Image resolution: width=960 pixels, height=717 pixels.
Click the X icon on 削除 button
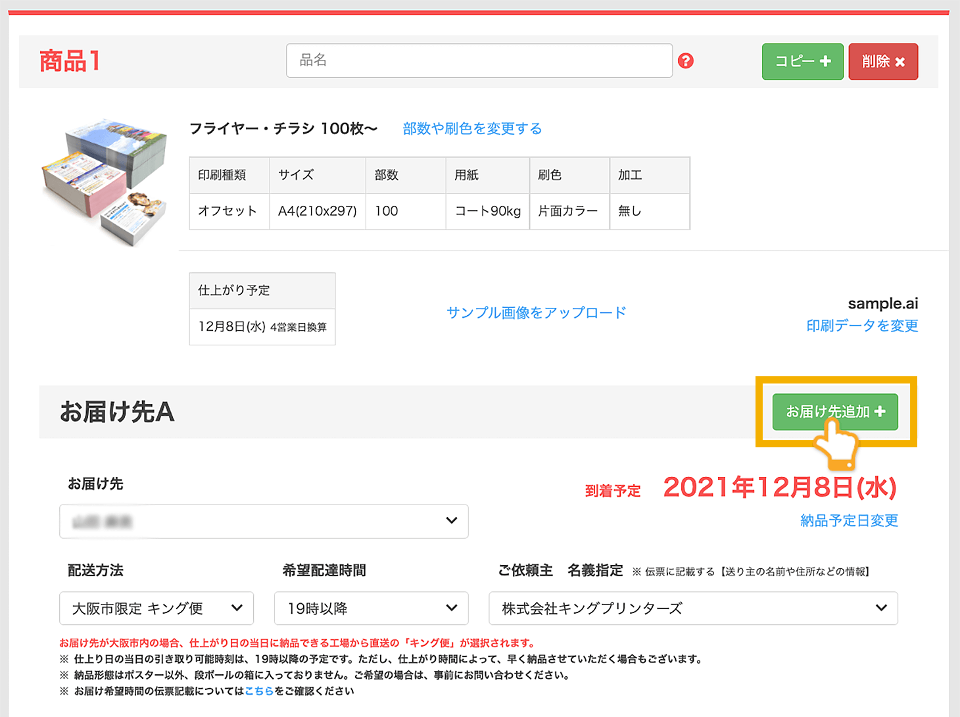tap(901, 61)
